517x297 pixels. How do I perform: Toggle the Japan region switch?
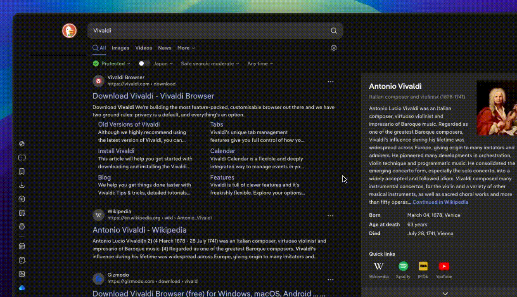(144, 64)
